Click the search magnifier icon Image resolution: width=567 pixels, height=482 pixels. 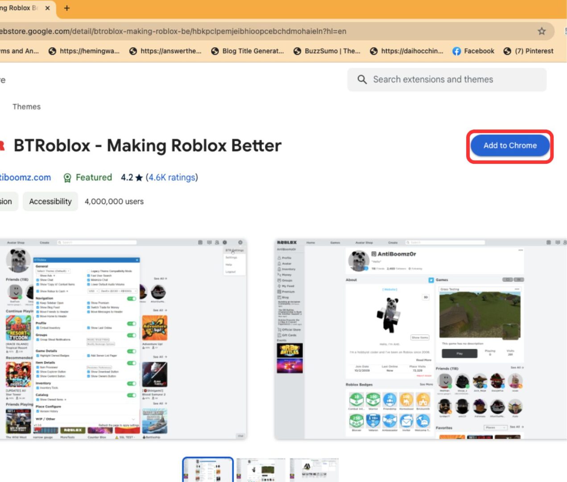pyautogui.click(x=362, y=79)
